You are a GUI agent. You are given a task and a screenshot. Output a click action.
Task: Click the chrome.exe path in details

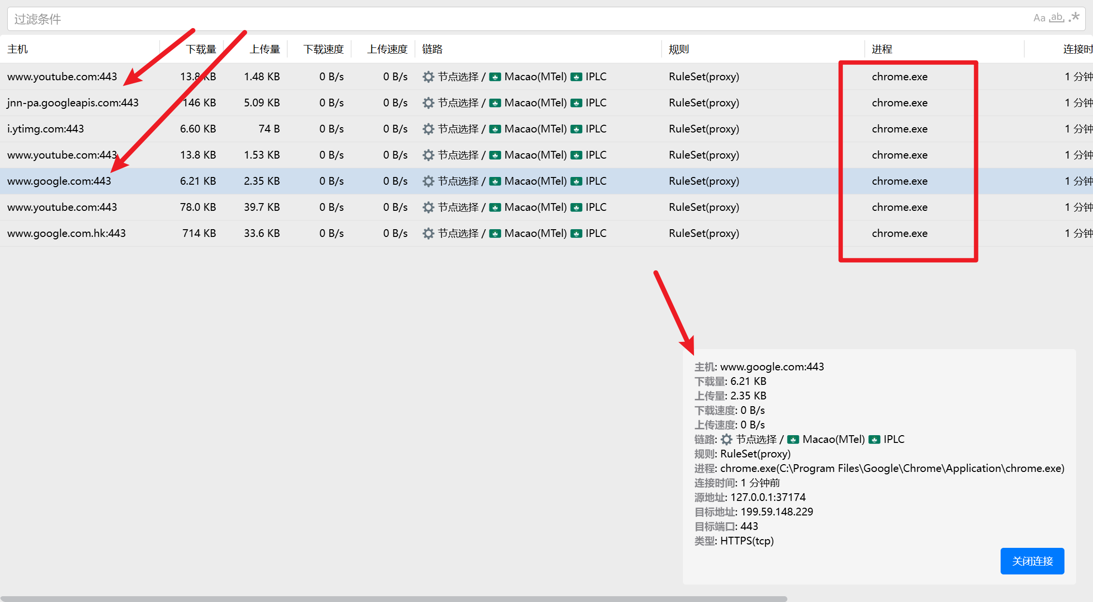pos(892,468)
